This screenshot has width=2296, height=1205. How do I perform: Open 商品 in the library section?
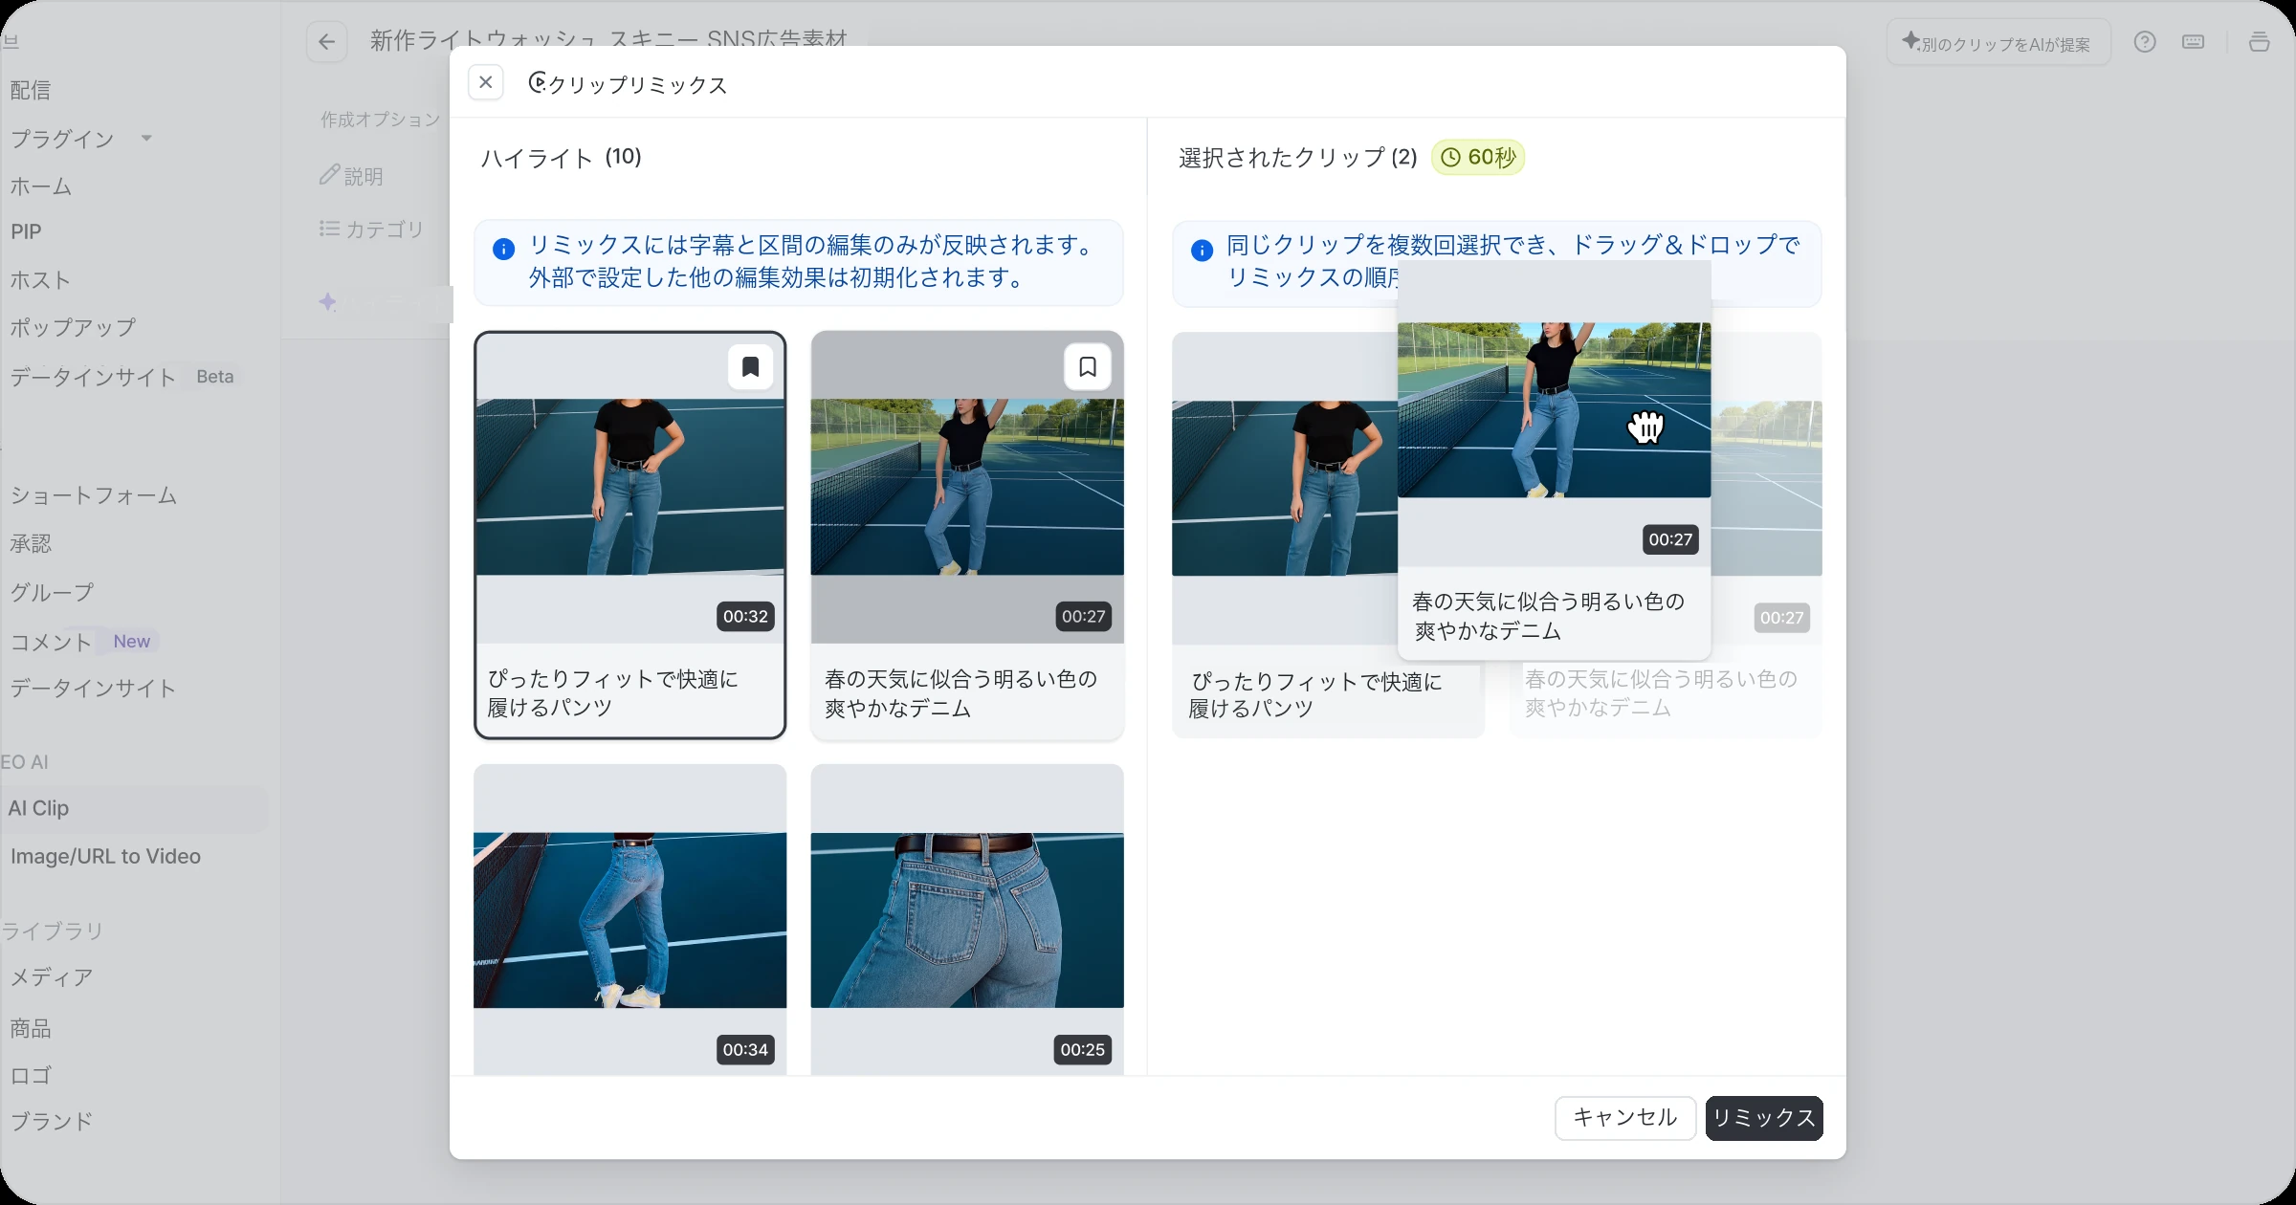[31, 1028]
